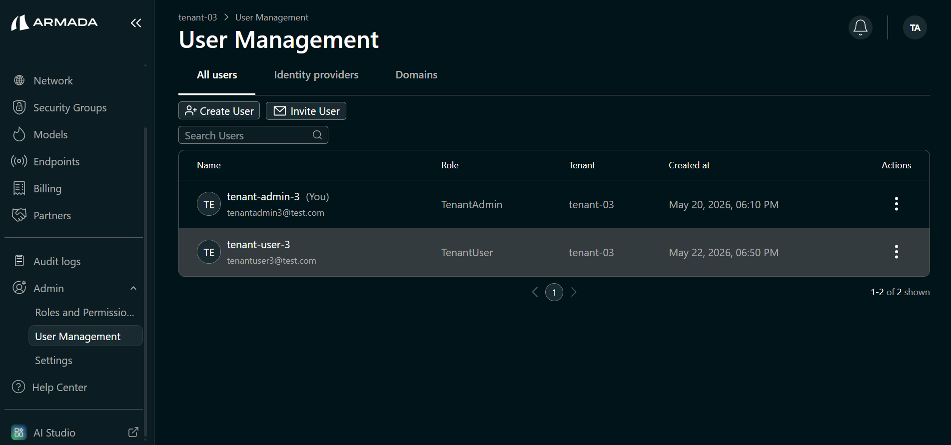Click the Billing receipt icon

pyautogui.click(x=19, y=188)
